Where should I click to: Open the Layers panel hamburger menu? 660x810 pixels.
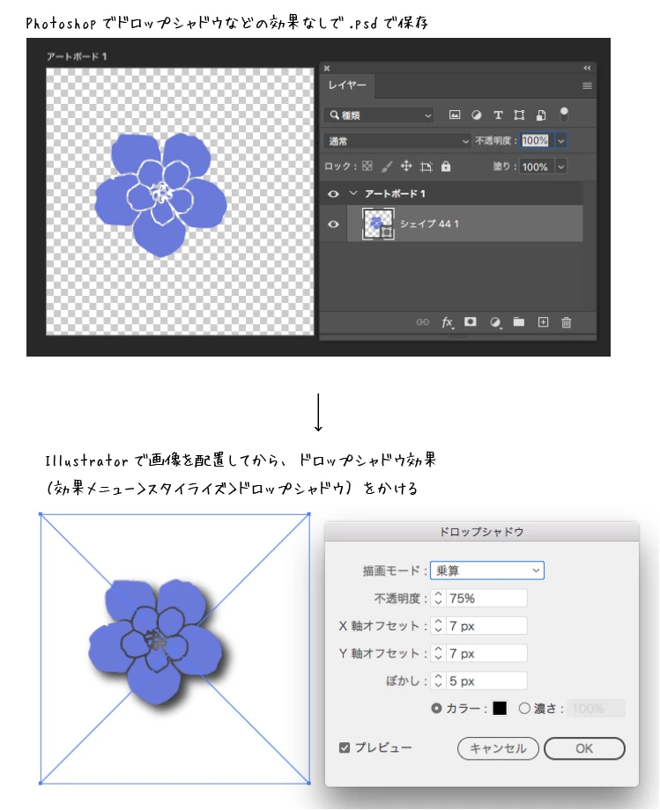point(587,85)
